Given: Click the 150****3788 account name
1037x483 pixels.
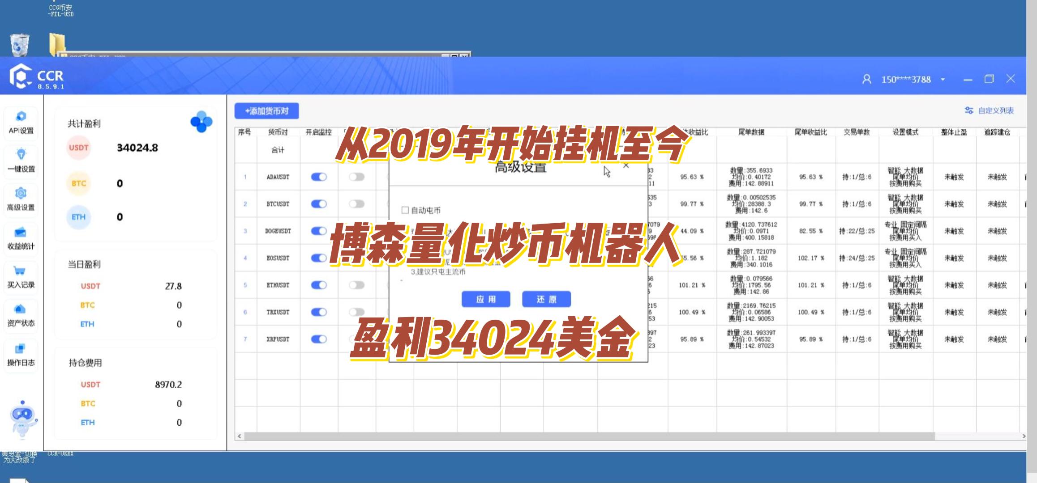Looking at the screenshot, I should (x=906, y=80).
